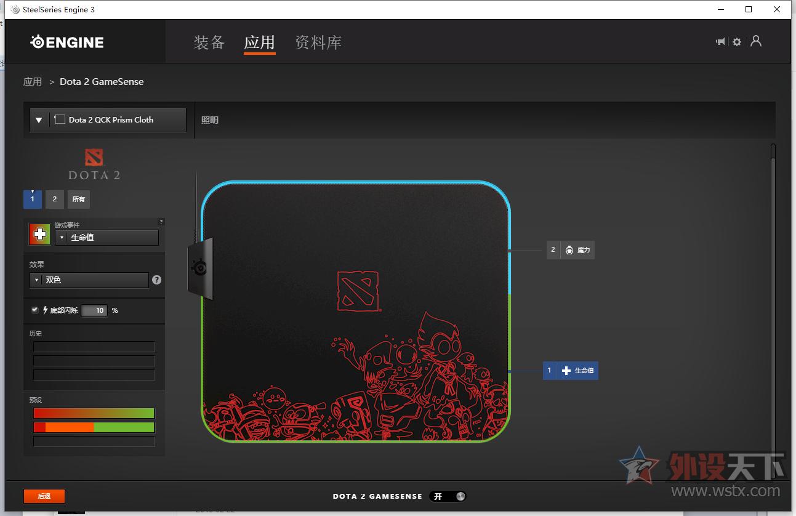
Task: Click the 应用 breadcrumb link
Action: click(x=32, y=81)
